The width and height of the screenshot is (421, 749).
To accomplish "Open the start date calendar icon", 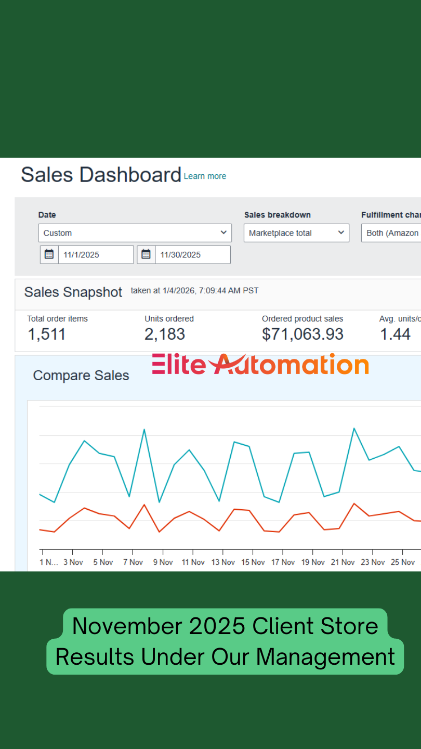I will 49,254.
